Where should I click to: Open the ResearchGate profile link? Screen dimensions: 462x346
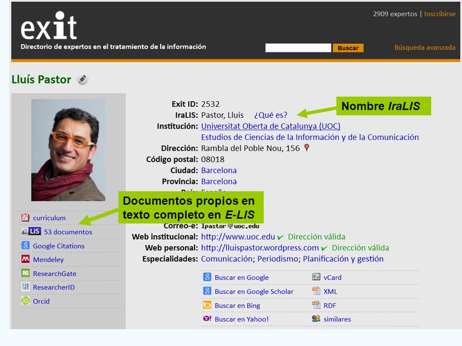[54, 273]
